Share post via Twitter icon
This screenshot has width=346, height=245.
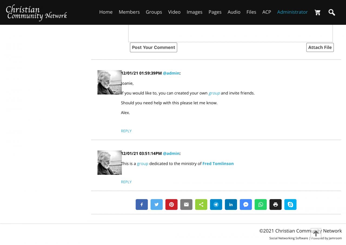pyautogui.click(x=157, y=204)
